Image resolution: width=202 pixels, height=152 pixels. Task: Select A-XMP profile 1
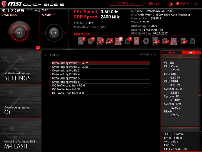pyautogui.click(x=65, y=33)
